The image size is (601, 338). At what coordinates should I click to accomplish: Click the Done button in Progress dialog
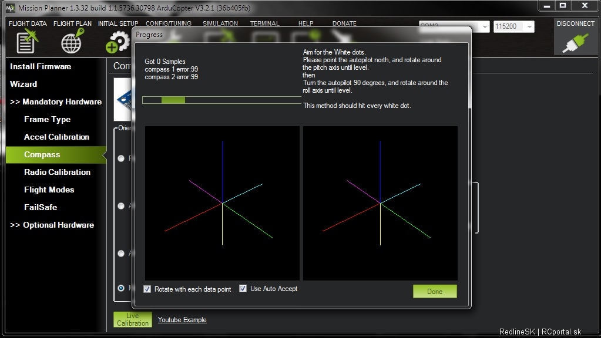435,291
